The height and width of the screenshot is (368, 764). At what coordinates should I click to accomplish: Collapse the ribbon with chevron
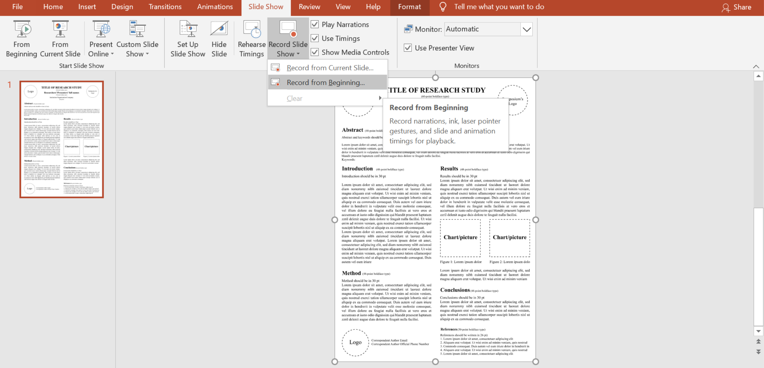(x=756, y=66)
